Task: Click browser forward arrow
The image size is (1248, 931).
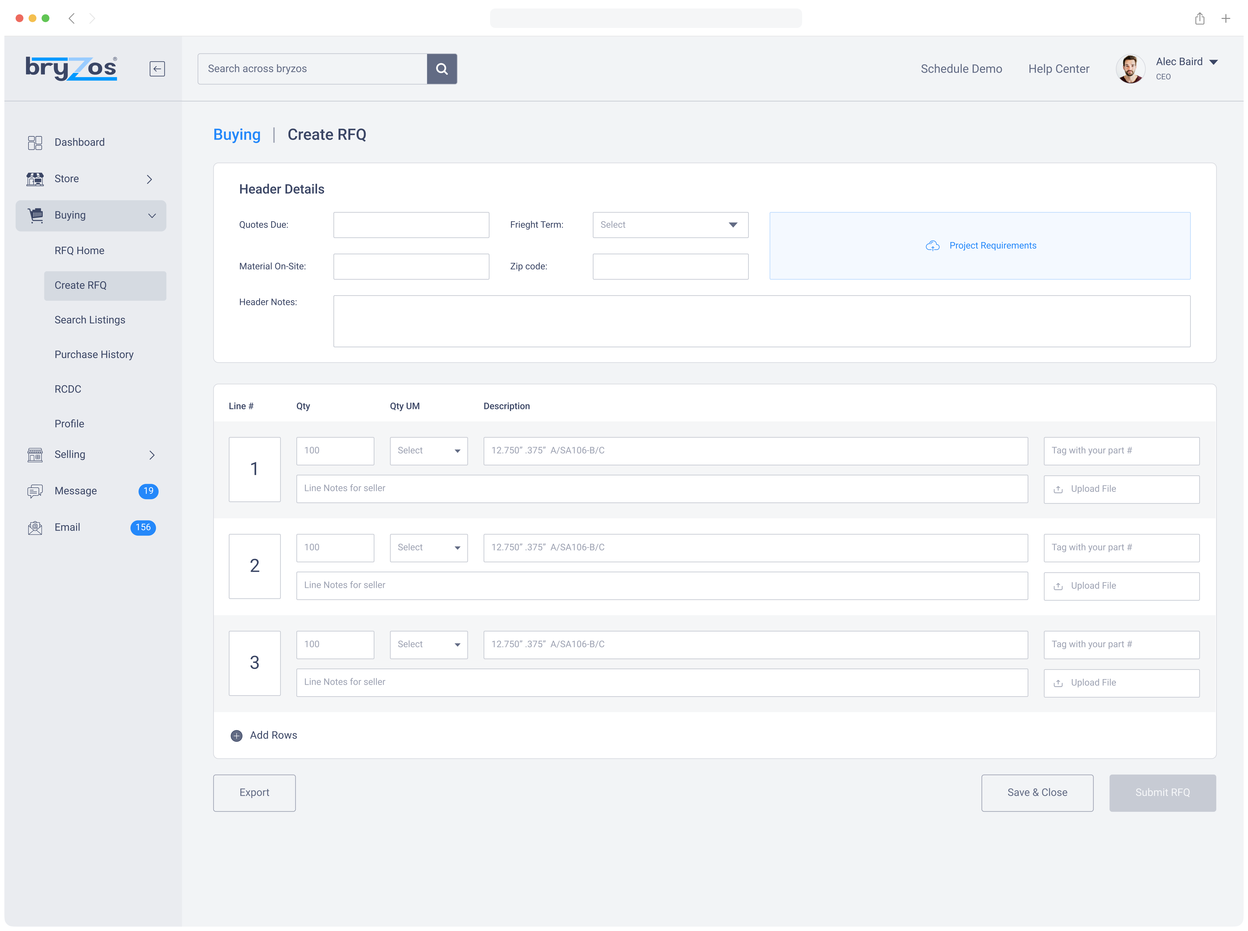Action: point(92,18)
